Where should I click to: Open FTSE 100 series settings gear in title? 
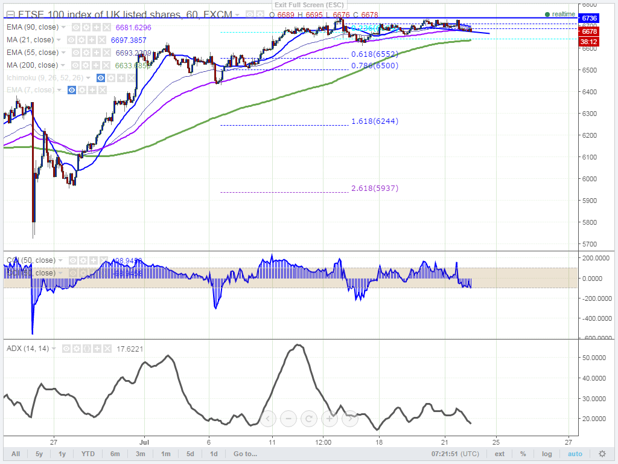tap(260, 14)
